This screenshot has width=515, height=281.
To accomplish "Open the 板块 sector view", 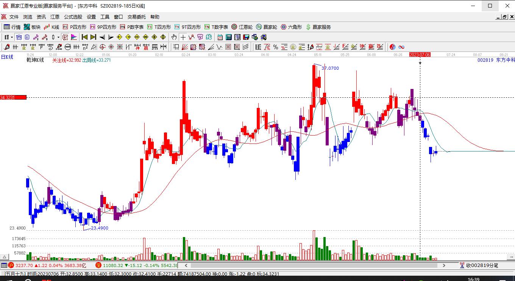I will (32, 27).
